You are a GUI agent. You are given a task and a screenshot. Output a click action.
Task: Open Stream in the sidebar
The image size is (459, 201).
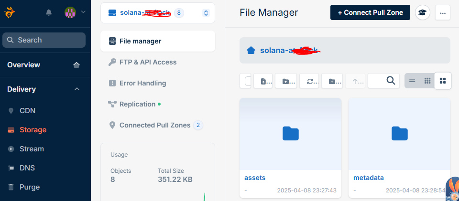(32, 149)
